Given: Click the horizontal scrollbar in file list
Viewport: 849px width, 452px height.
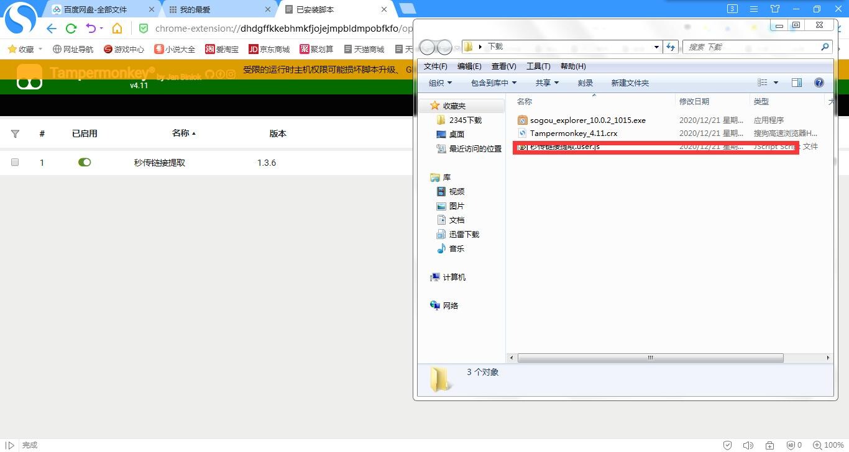Looking at the screenshot, I should 650,358.
